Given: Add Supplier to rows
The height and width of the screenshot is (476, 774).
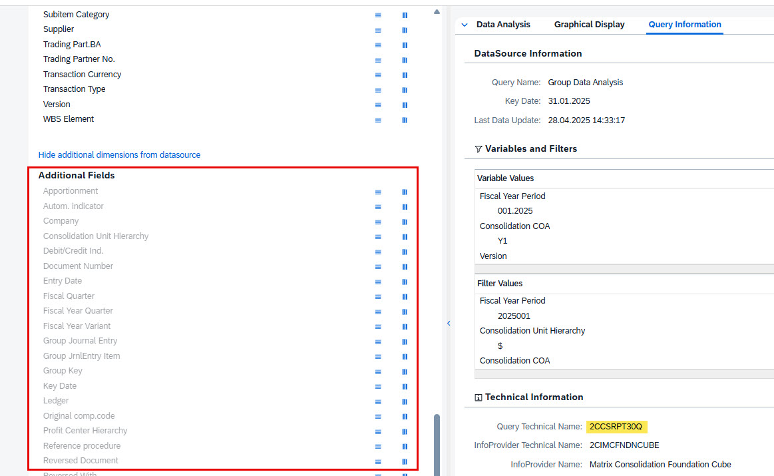Looking at the screenshot, I should click(378, 30).
